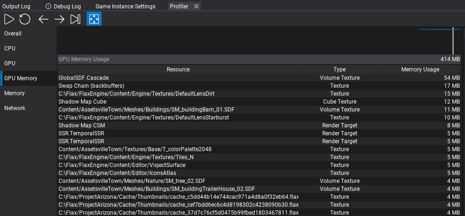
Task: Open Game Instance Settings tab
Action: (x=125, y=6)
